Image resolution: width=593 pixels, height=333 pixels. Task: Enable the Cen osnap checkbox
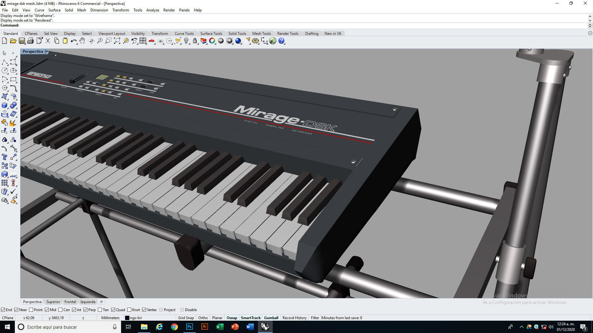[60, 310]
